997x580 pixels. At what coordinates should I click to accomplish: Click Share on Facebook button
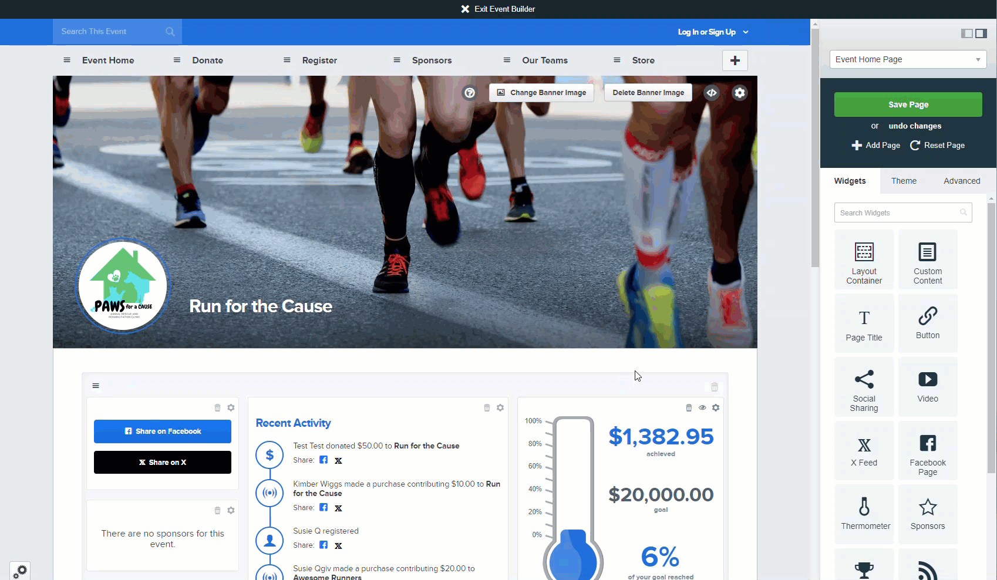(x=163, y=431)
